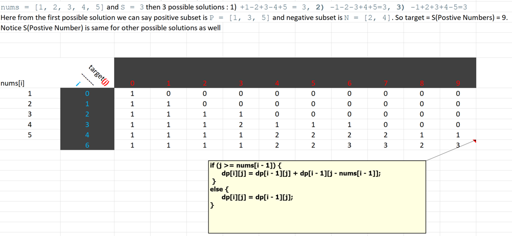This screenshot has height=236, width=512.
Task: Click the nums[i] header cell
Action: pos(13,83)
